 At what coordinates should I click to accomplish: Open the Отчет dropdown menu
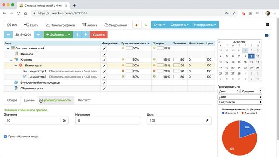point(160,25)
